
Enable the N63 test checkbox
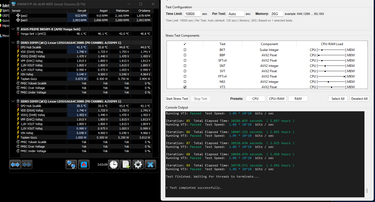(185, 82)
